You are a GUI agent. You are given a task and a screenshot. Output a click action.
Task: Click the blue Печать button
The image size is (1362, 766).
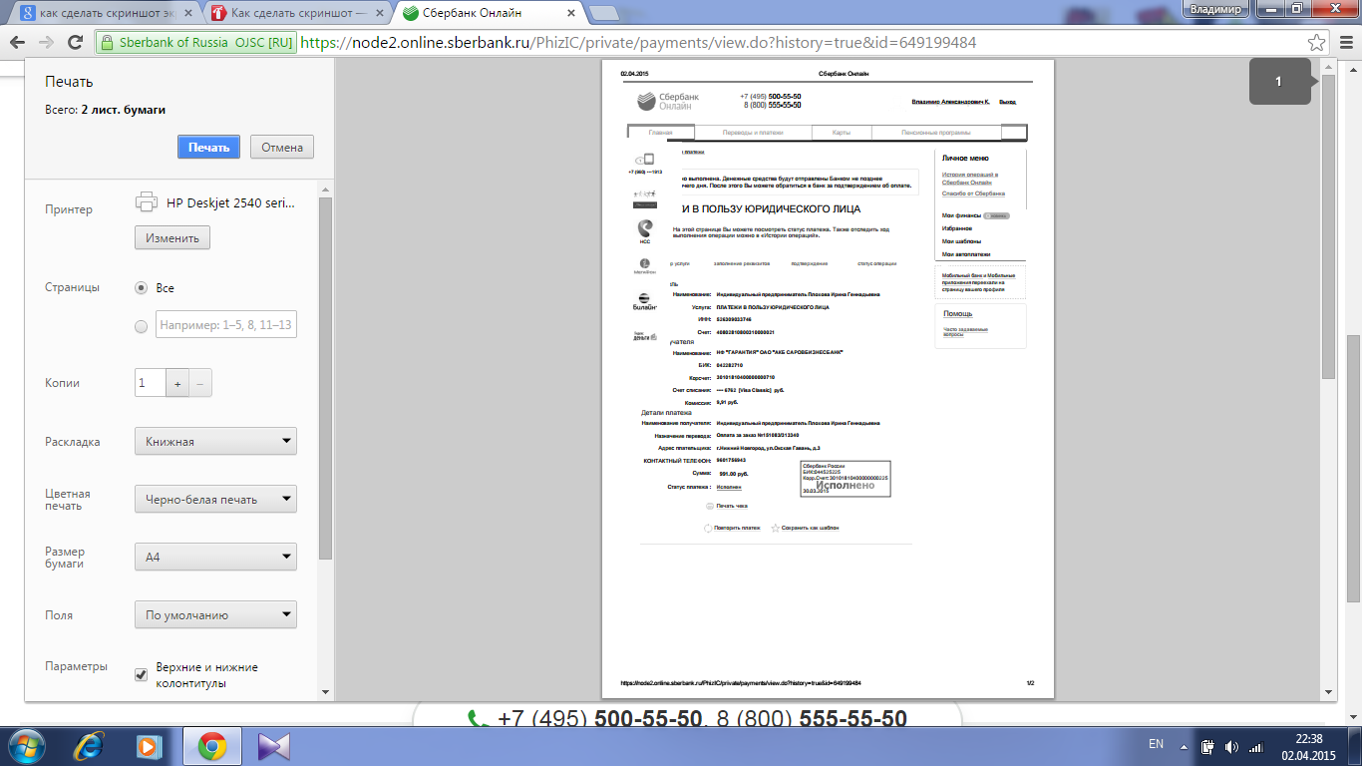[x=209, y=147]
